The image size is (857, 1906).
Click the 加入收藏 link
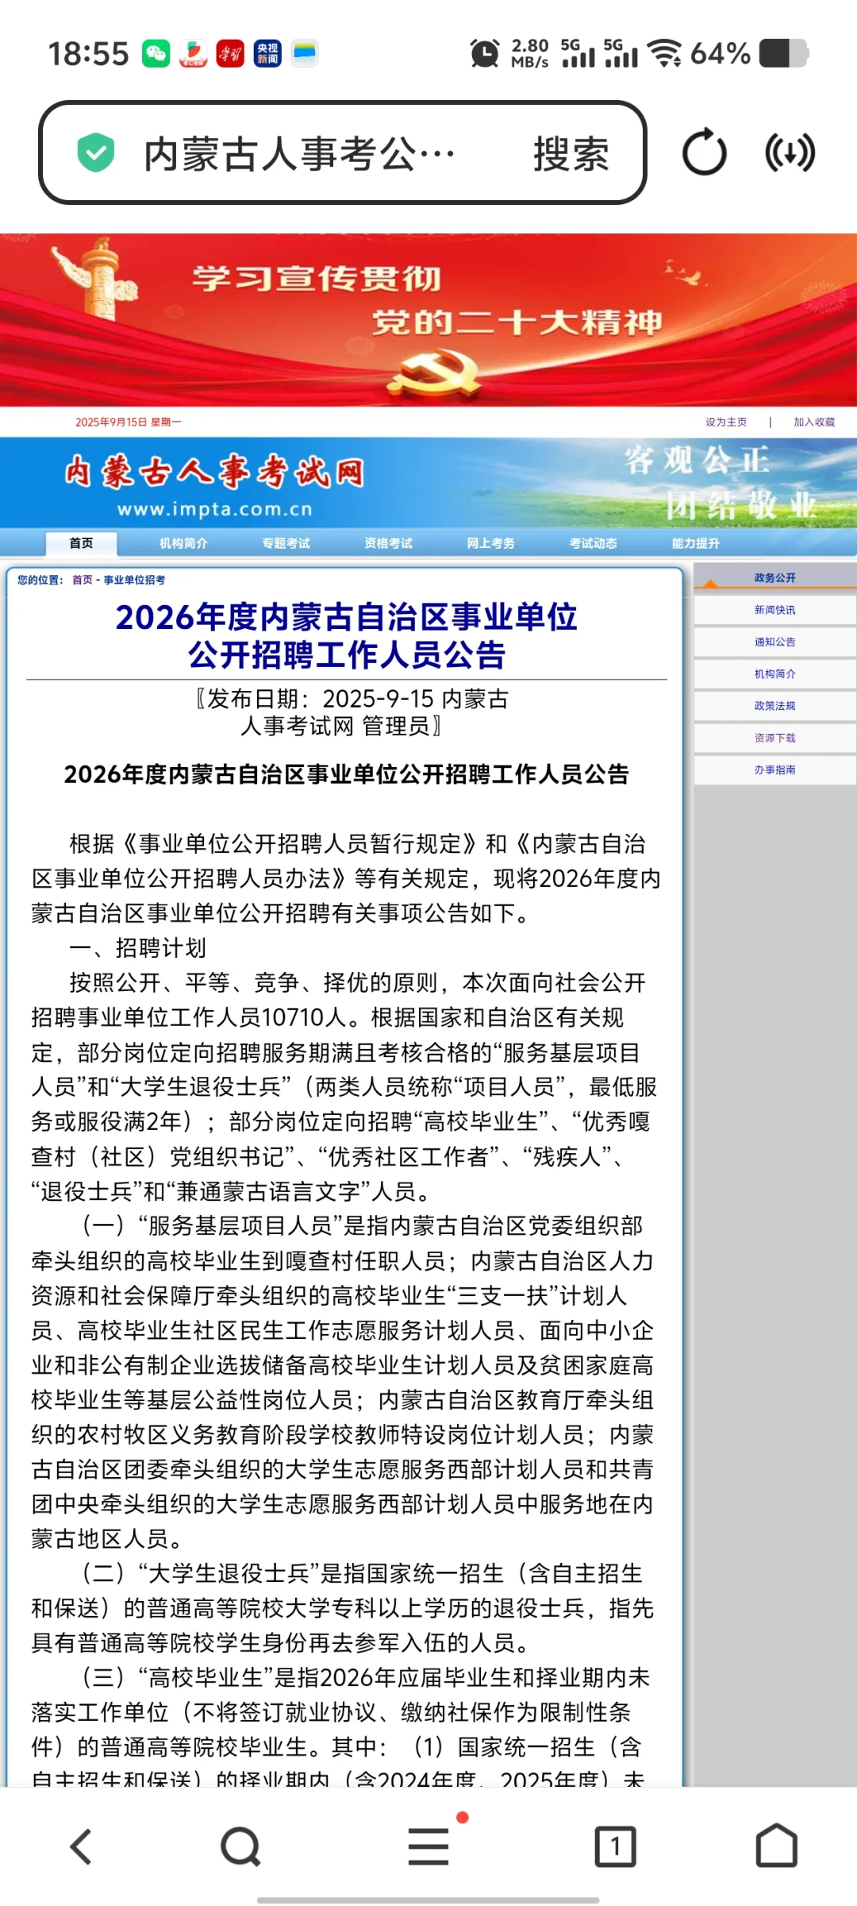click(814, 422)
